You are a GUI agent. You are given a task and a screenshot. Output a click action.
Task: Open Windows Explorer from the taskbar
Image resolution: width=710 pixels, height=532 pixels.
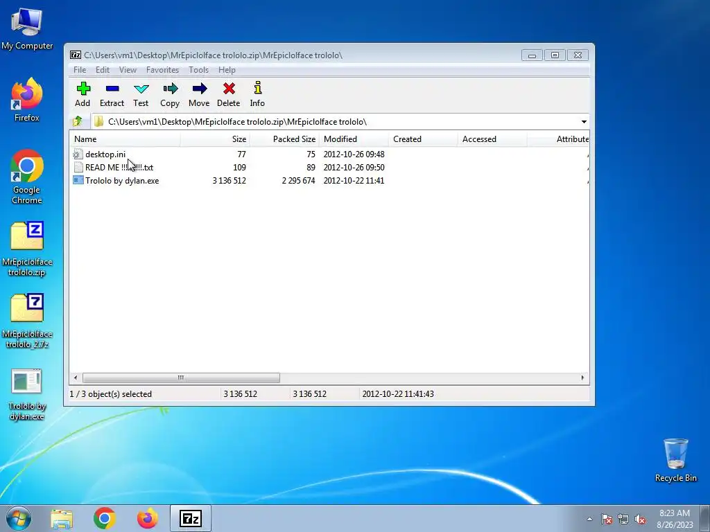pos(62,518)
